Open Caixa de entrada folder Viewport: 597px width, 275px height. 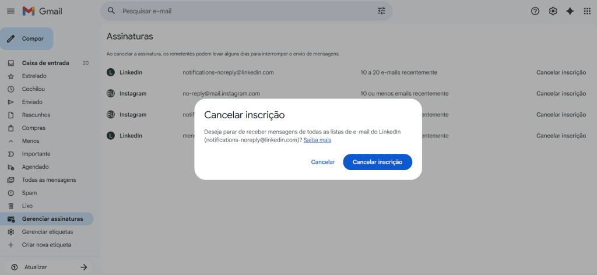pos(45,63)
